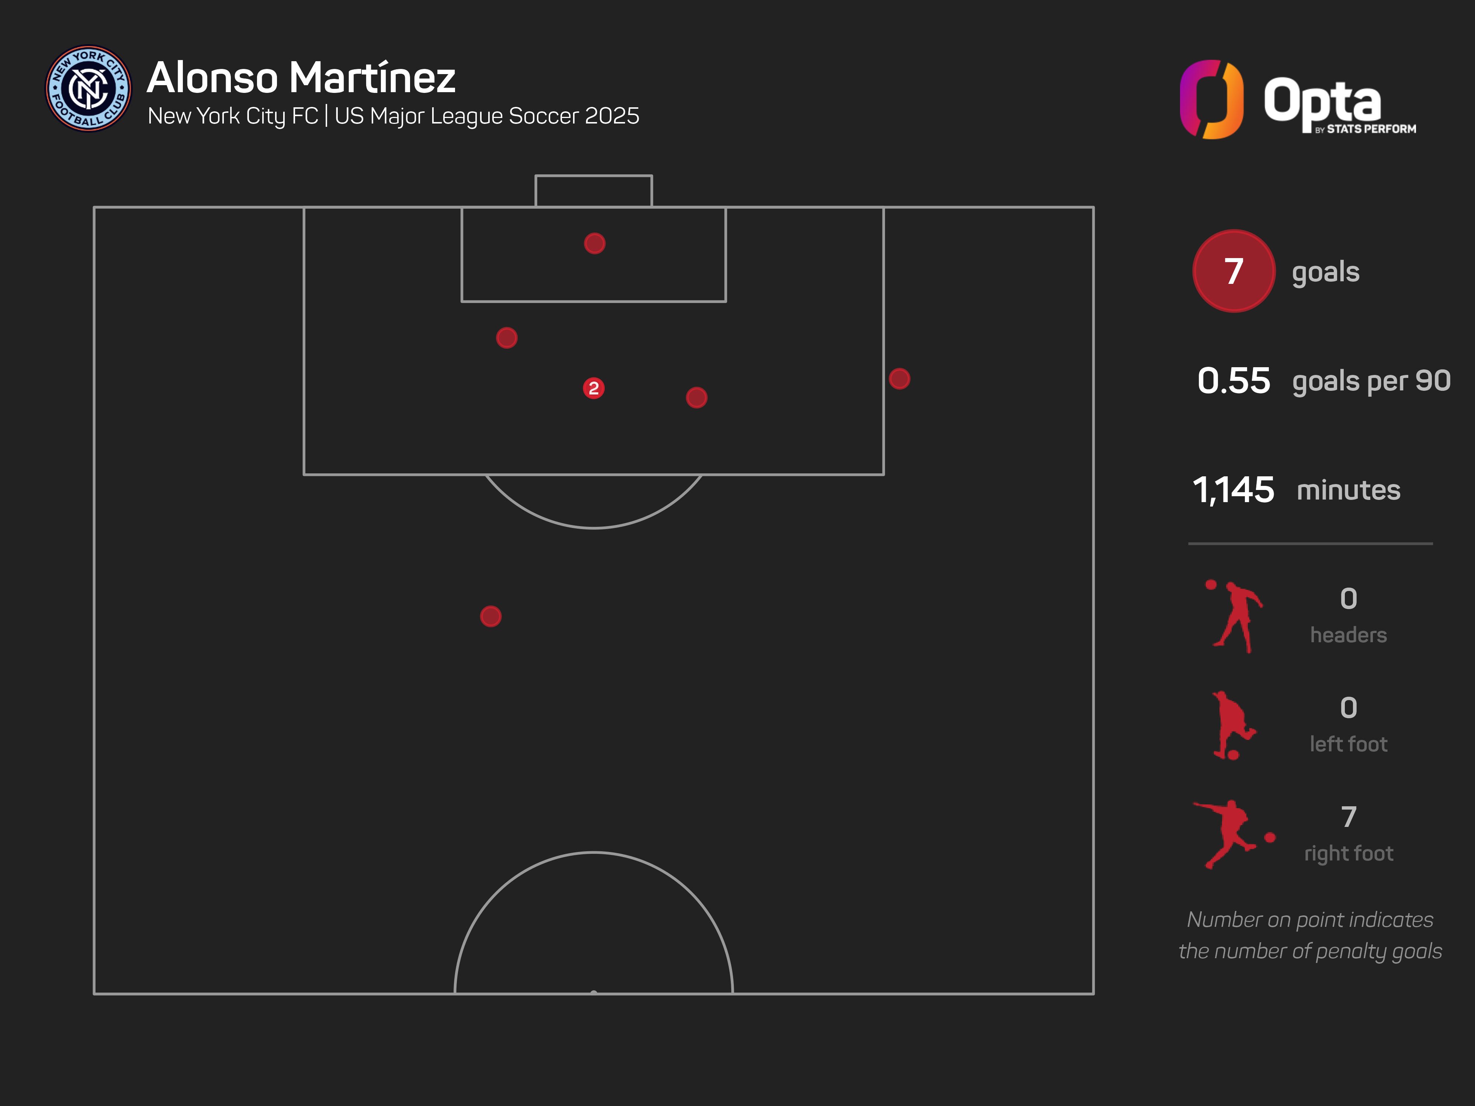Click the Opta wordmark text
Image resolution: width=1475 pixels, height=1106 pixels.
[1322, 101]
